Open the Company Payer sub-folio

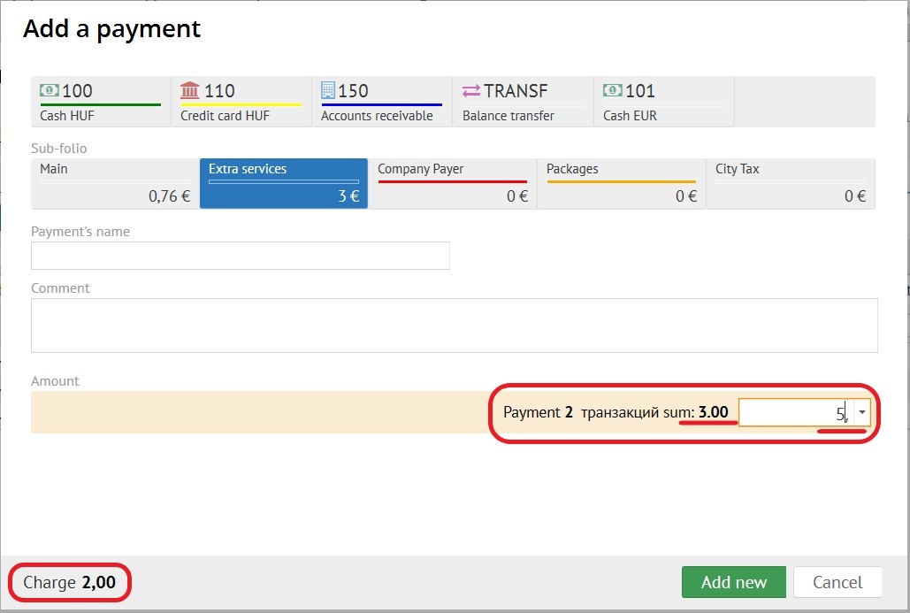click(x=452, y=184)
